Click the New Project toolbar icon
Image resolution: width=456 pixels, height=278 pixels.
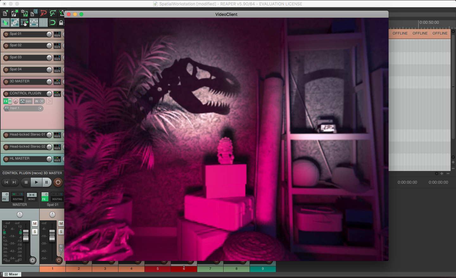[x=5, y=13]
